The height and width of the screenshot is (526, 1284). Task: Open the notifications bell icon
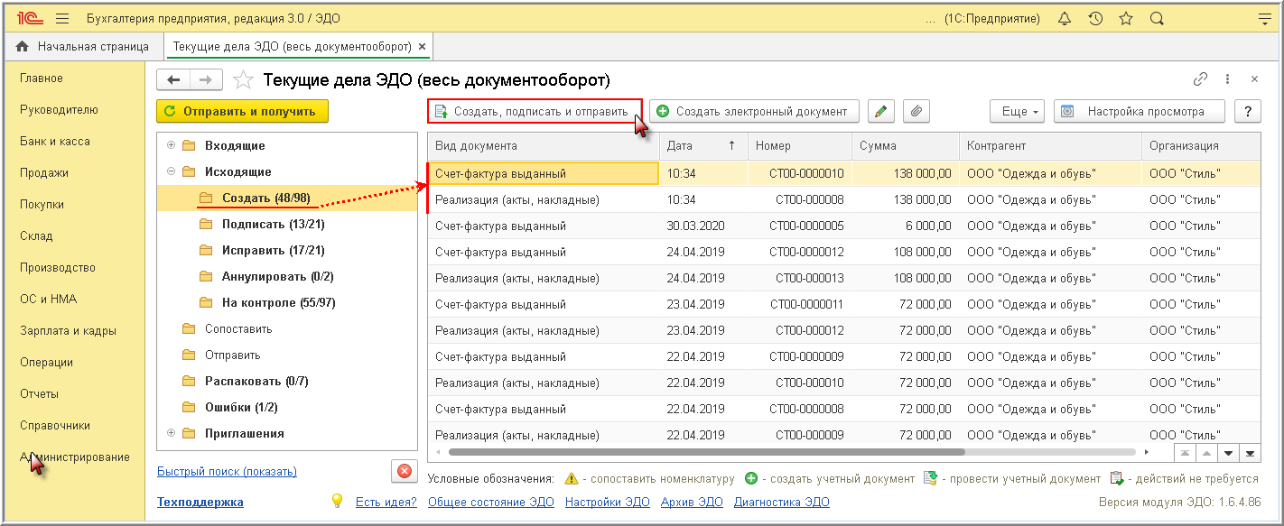click(x=1065, y=19)
